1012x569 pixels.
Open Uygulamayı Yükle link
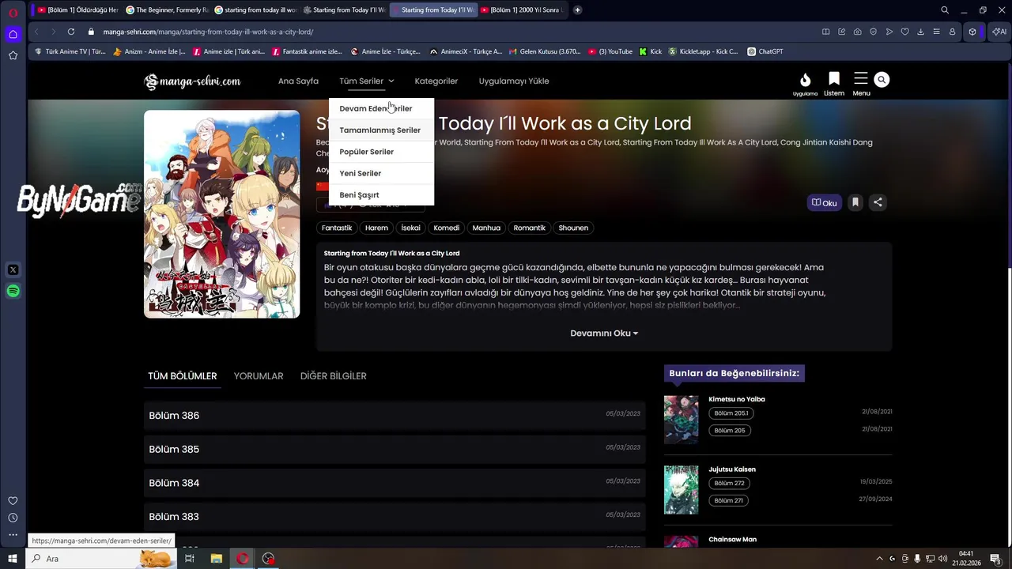(514, 81)
